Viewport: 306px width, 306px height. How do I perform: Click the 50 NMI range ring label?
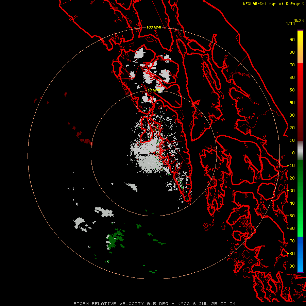(154, 90)
